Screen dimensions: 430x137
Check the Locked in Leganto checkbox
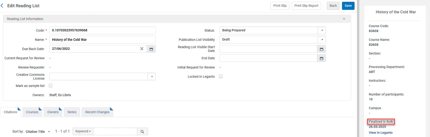coord(221,77)
